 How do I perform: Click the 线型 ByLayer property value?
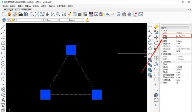179,41
